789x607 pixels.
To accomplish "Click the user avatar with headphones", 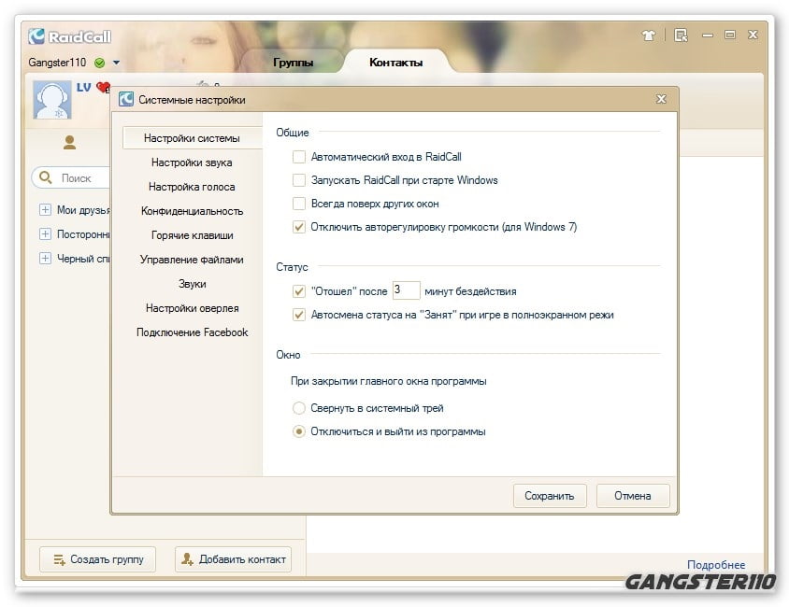I will pos(52,100).
